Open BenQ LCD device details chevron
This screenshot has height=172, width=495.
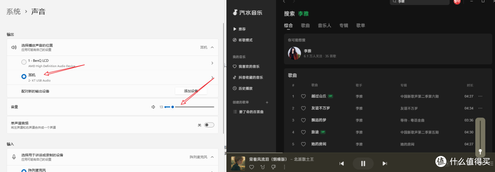[212, 63]
